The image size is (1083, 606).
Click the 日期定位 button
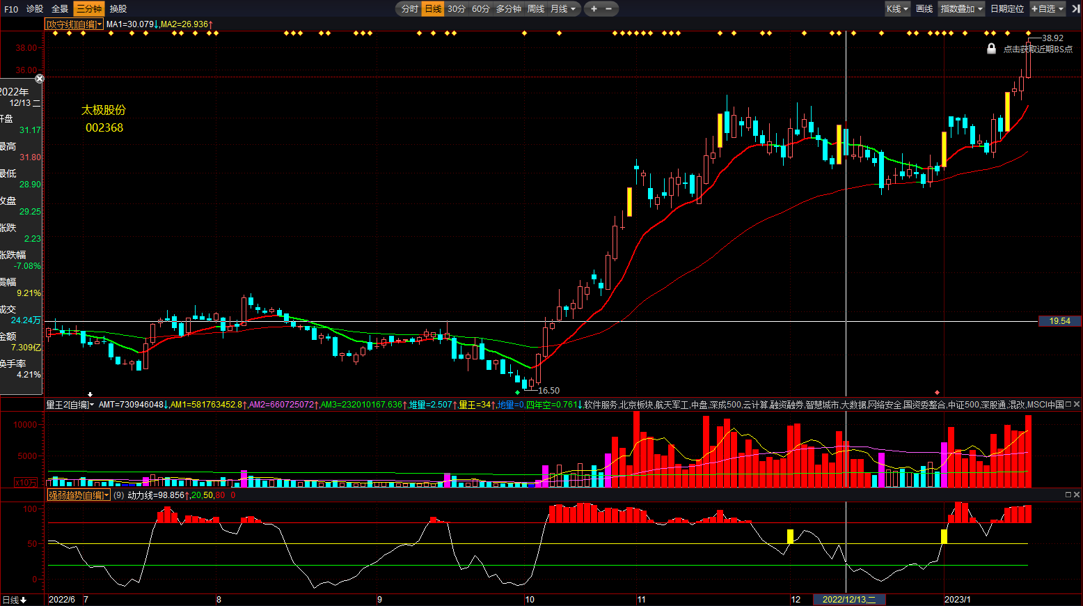[x=1007, y=9]
